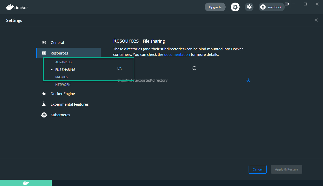Switch to the Proxies tab
323x186 pixels.
pos(61,77)
